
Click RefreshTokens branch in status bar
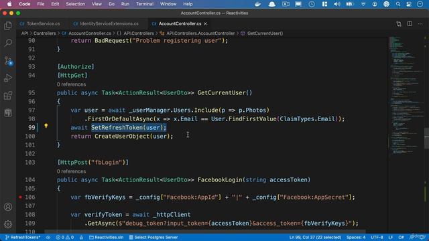point(23,237)
